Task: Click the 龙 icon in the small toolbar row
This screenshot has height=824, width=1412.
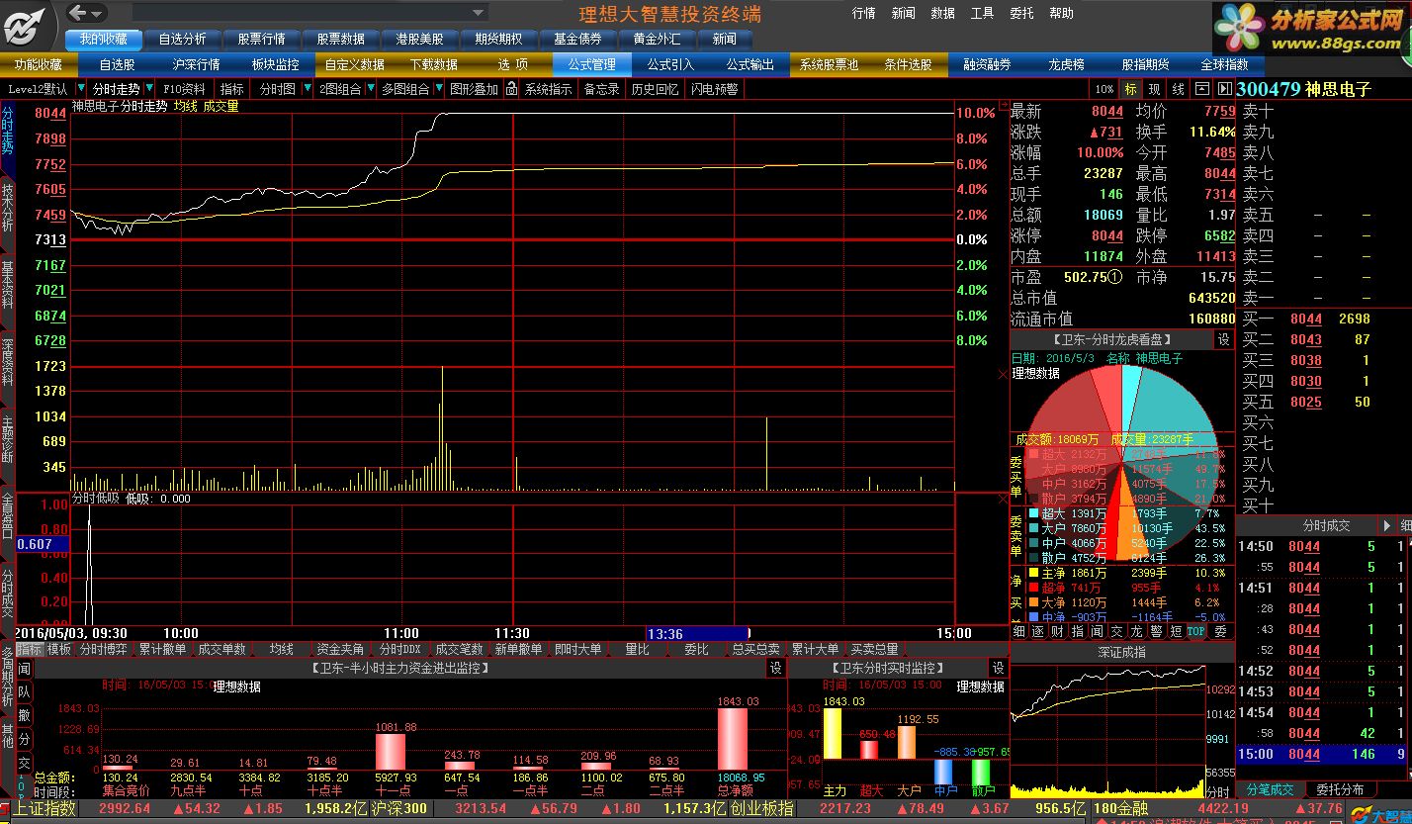Action: (x=1136, y=631)
